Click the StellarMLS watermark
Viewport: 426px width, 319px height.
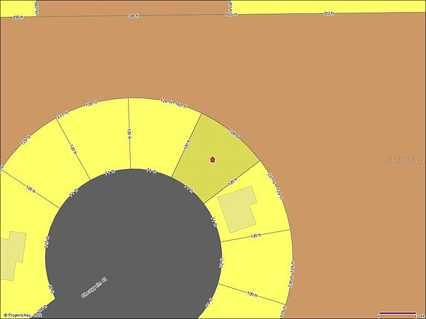(405, 159)
